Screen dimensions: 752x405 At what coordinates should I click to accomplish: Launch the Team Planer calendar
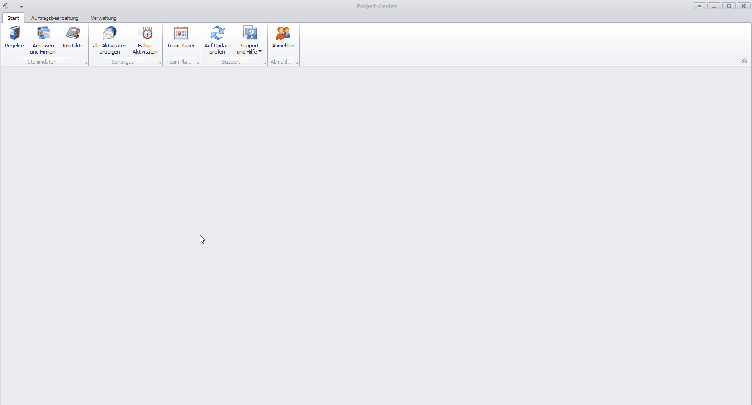181,34
